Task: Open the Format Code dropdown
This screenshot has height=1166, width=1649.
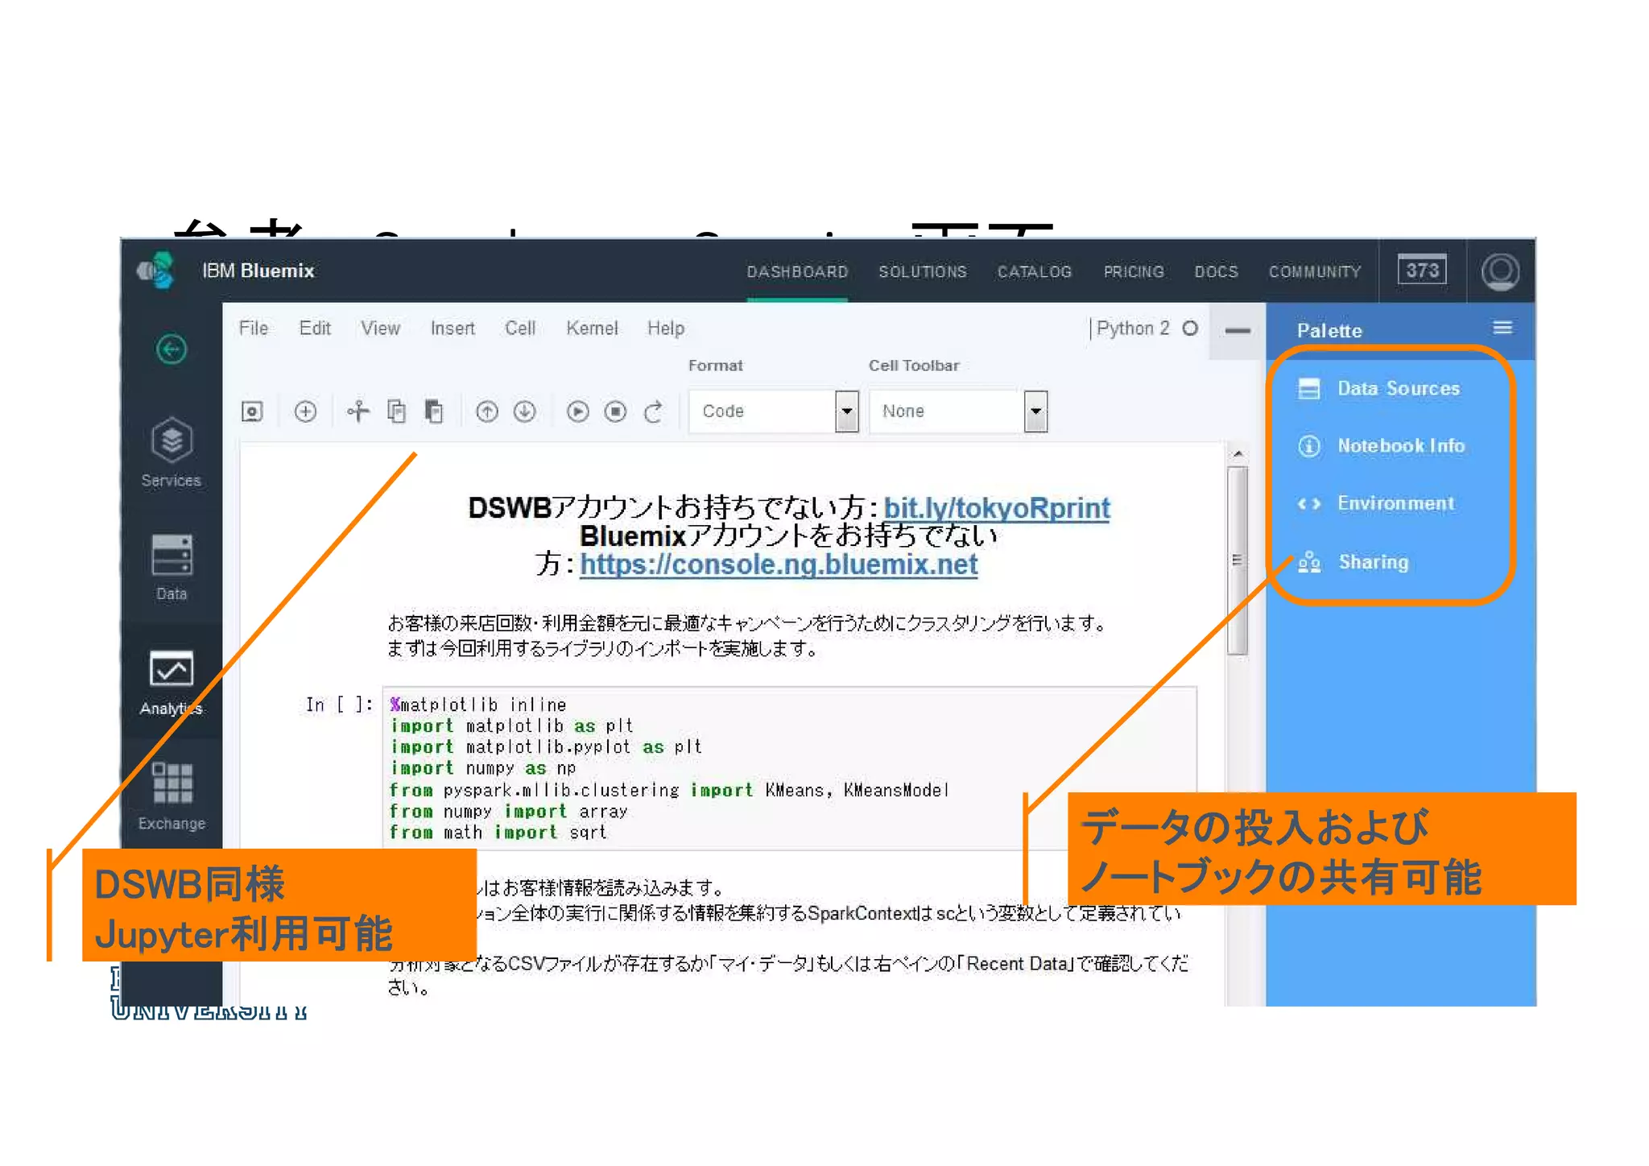Action: pos(774,411)
